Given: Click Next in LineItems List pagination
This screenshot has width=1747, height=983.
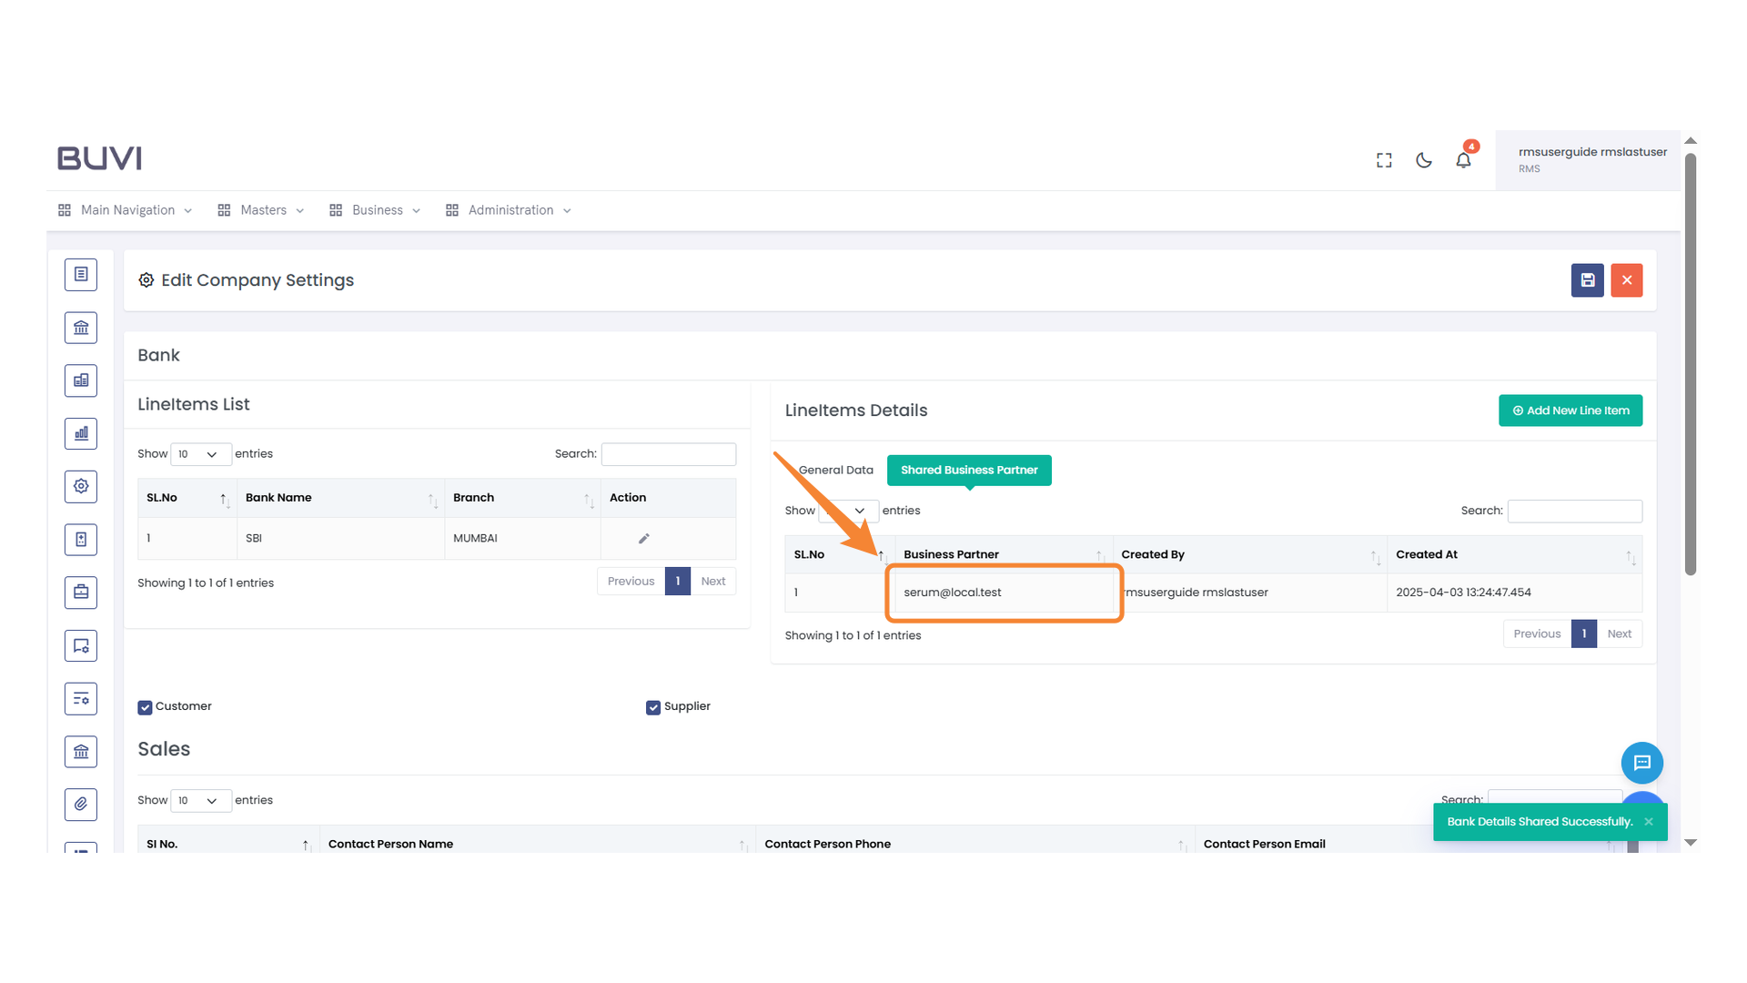Looking at the screenshot, I should [712, 582].
